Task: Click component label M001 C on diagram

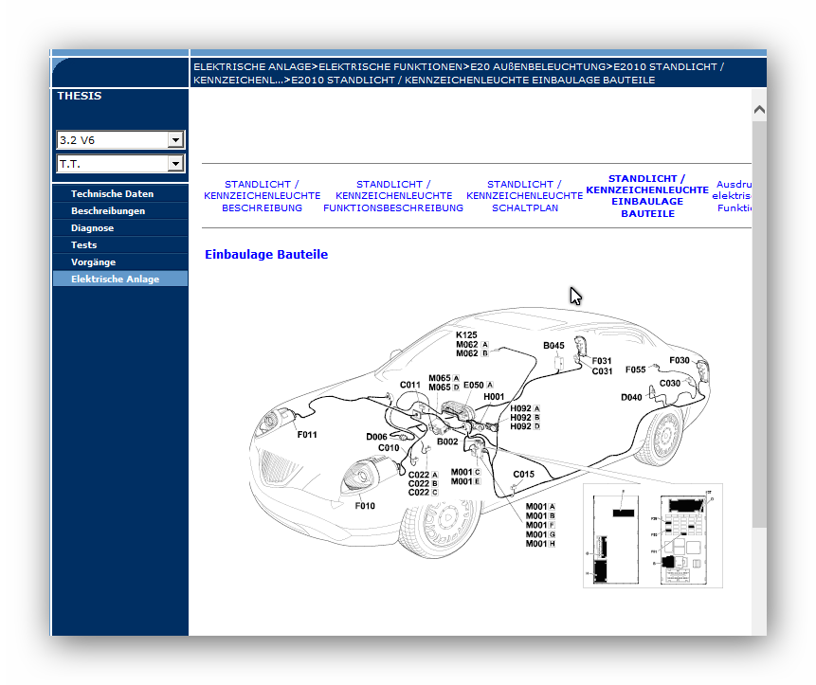Action: click(465, 472)
